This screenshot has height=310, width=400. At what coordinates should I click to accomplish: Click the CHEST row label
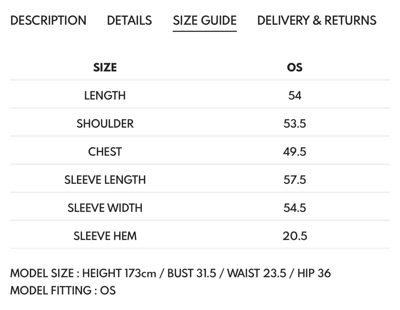click(105, 152)
